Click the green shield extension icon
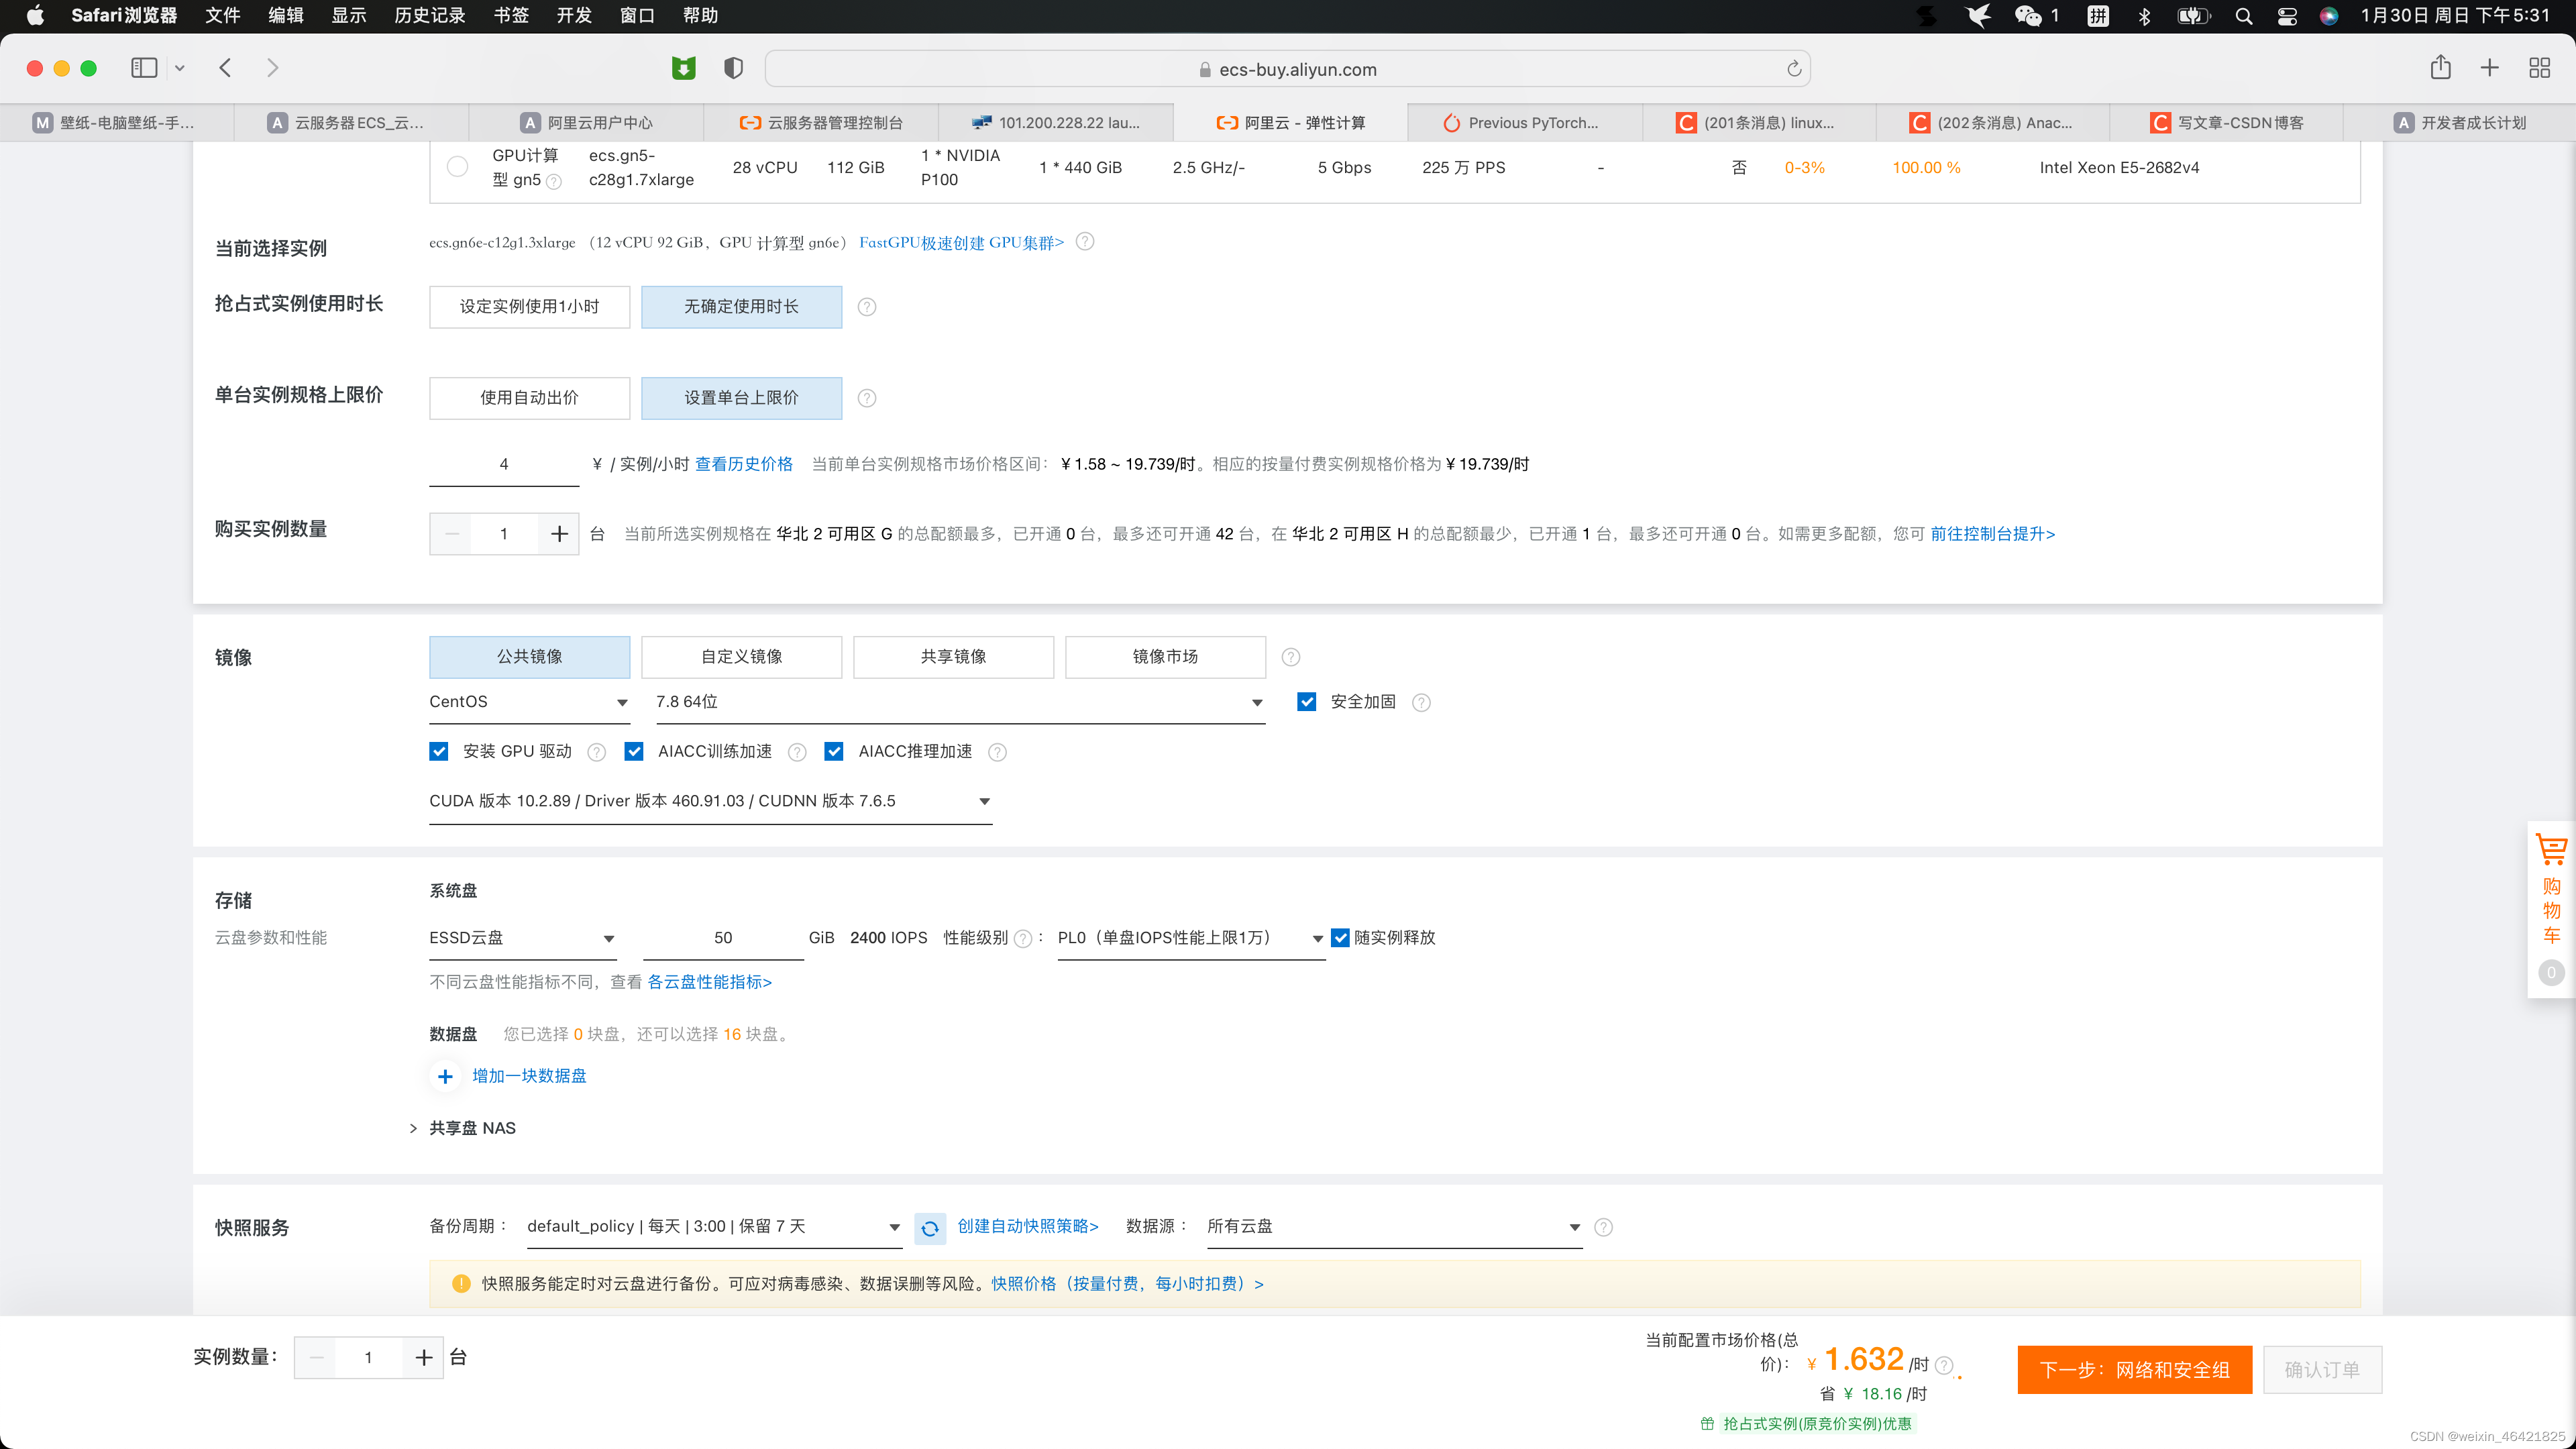Image resolution: width=2576 pixels, height=1449 pixels. click(684, 68)
